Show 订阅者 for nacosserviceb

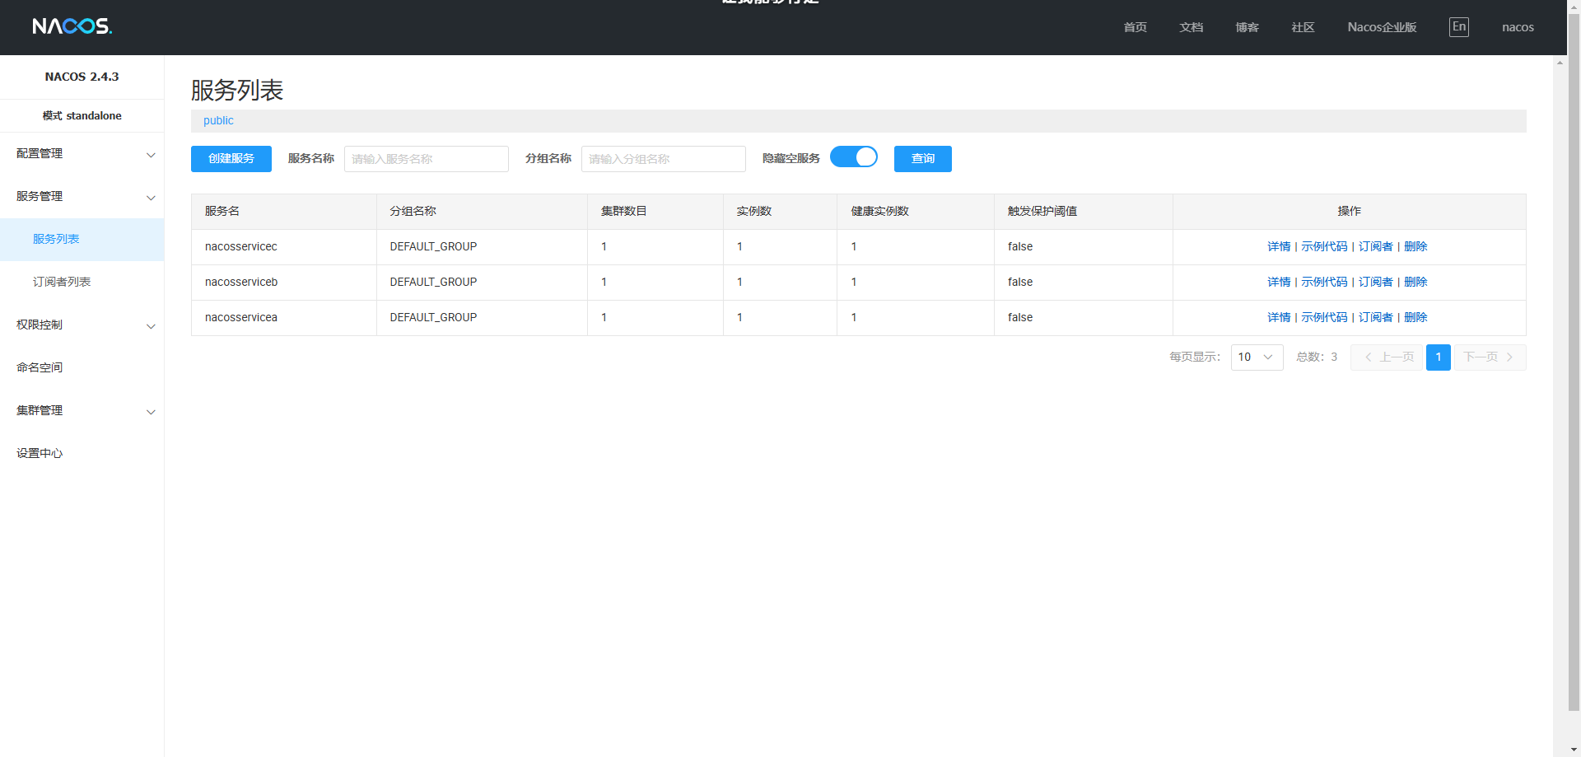(x=1375, y=282)
